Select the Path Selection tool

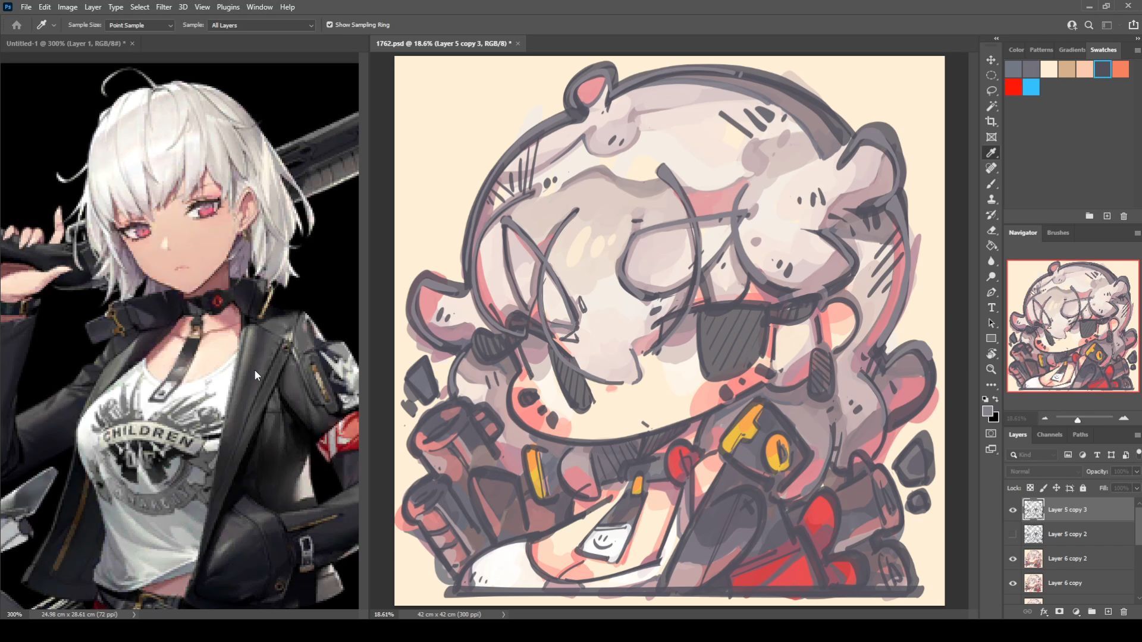(992, 323)
